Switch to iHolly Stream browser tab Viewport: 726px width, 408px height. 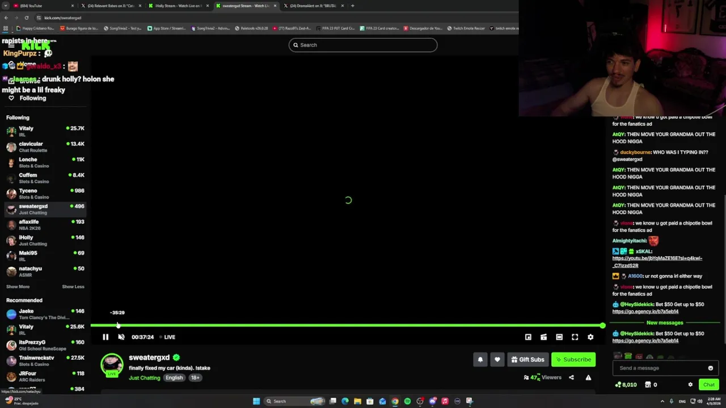(179, 6)
